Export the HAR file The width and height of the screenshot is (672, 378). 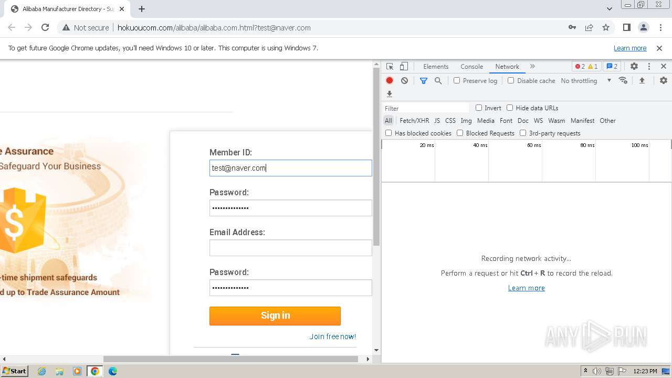pos(390,94)
